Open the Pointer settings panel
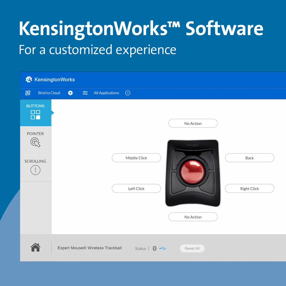 (35, 142)
